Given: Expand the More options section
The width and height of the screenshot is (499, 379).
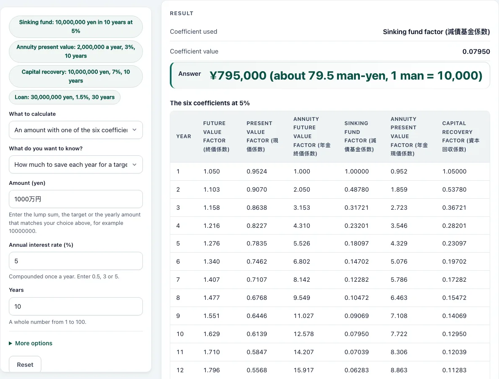Looking at the screenshot, I should click(30, 343).
